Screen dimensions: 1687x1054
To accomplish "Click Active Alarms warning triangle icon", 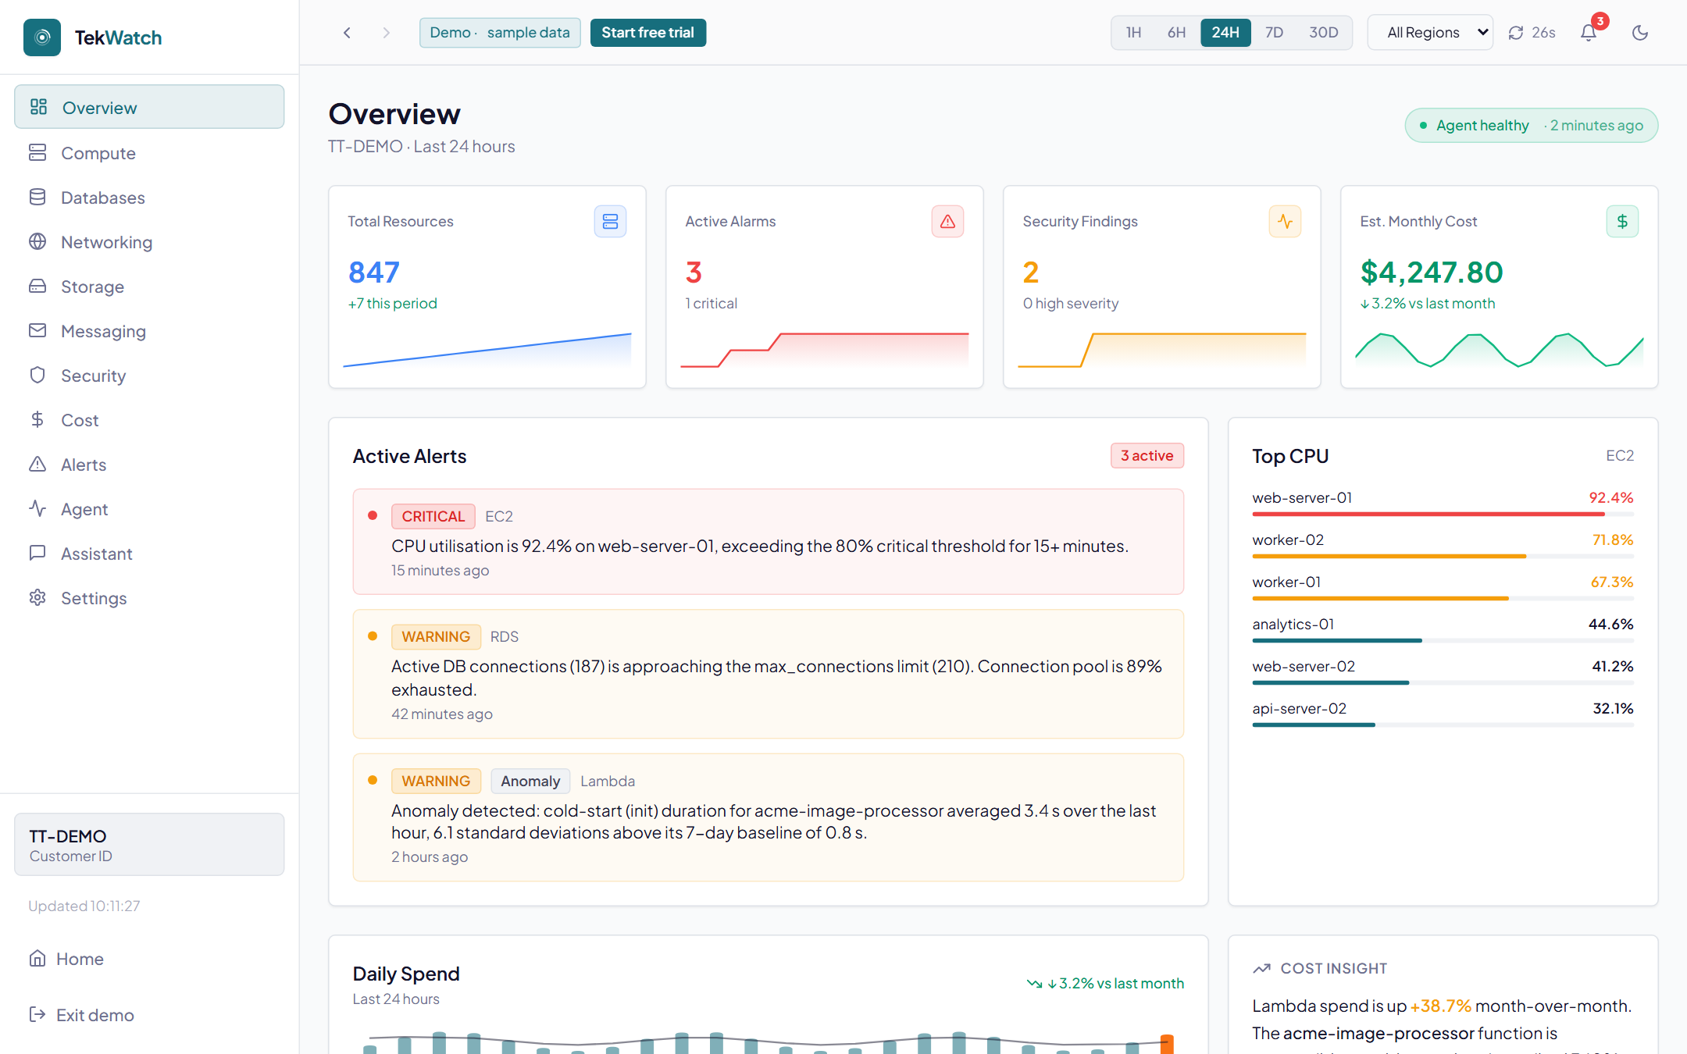I will click(x=947, y=222).
